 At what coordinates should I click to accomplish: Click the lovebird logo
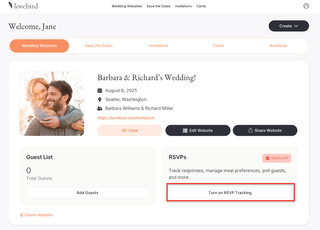[23, 6]
